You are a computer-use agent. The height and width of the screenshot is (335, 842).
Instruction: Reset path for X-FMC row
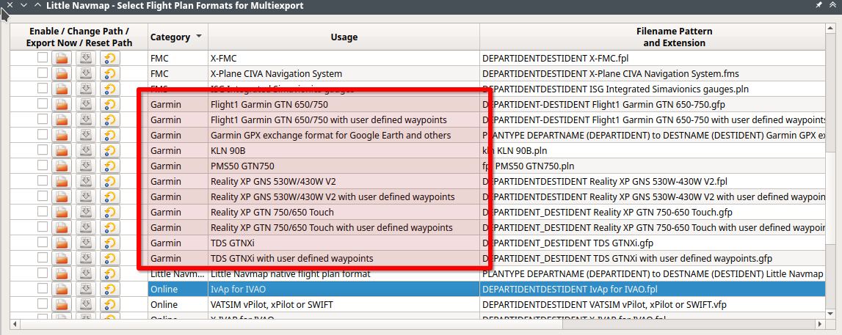(x=109, y=59)
